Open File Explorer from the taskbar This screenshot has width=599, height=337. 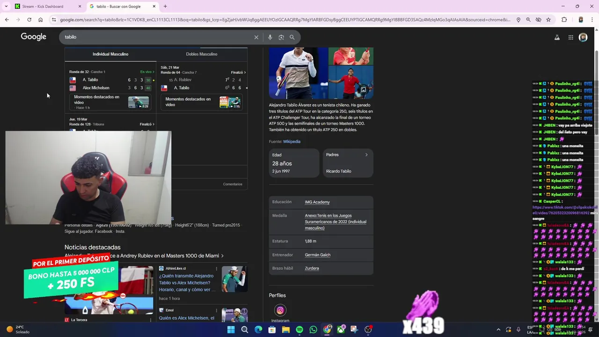click(286, 330)
